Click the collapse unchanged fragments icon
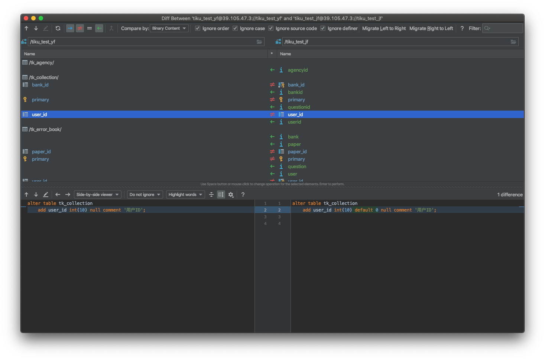Viewport: 545px width, 360px height. coord(211,194)
